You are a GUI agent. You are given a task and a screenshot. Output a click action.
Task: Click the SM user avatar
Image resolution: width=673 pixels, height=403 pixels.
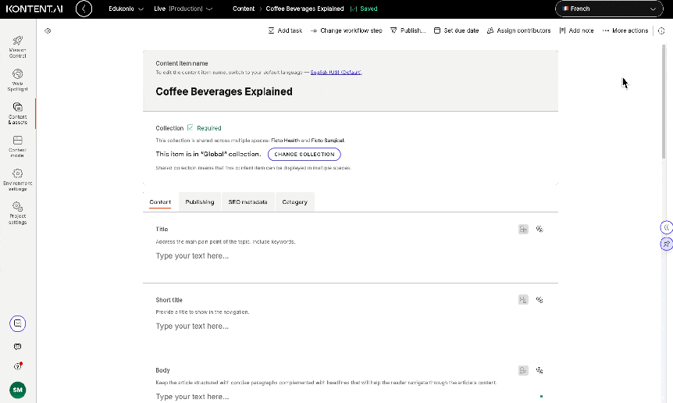point(17,389)
